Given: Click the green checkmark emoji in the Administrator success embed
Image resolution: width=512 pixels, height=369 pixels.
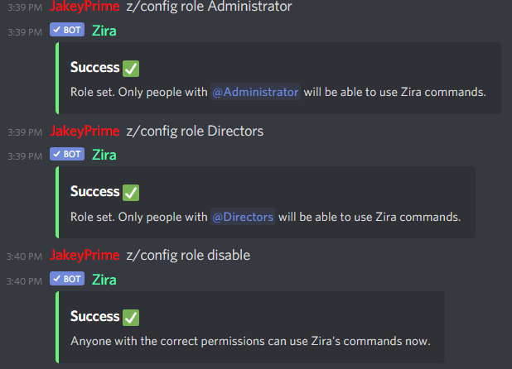Looking at the screenshot, I should [x=131, y=69].
